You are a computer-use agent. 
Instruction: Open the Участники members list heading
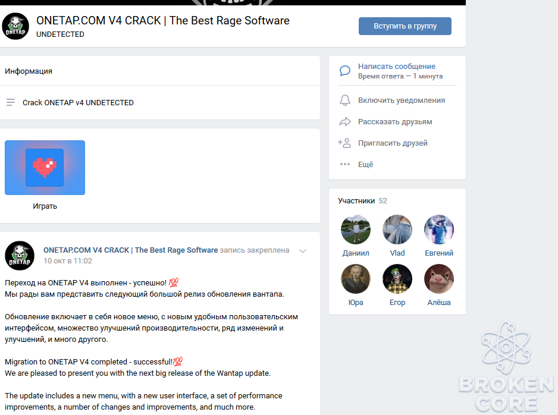pyautogui.click(x=356, y=200)
